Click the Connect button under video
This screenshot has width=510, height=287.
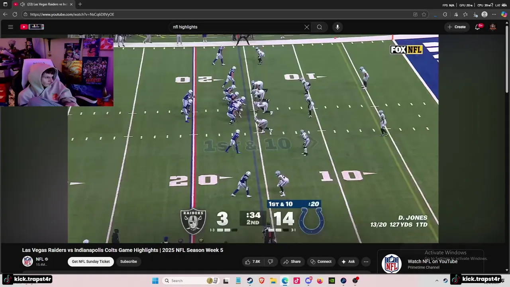321,261
